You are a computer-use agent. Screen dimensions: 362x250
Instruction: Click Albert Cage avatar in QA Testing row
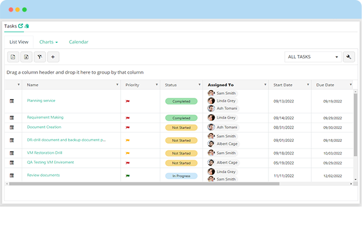click(211, 162)
